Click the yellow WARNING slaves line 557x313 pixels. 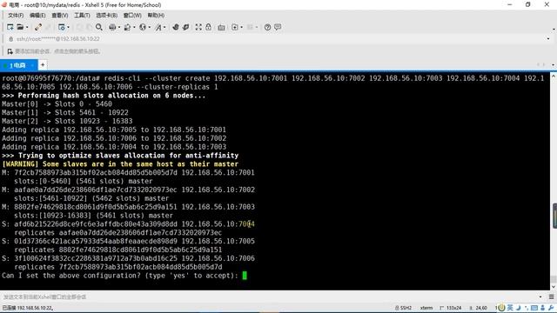tap(120, 164)
